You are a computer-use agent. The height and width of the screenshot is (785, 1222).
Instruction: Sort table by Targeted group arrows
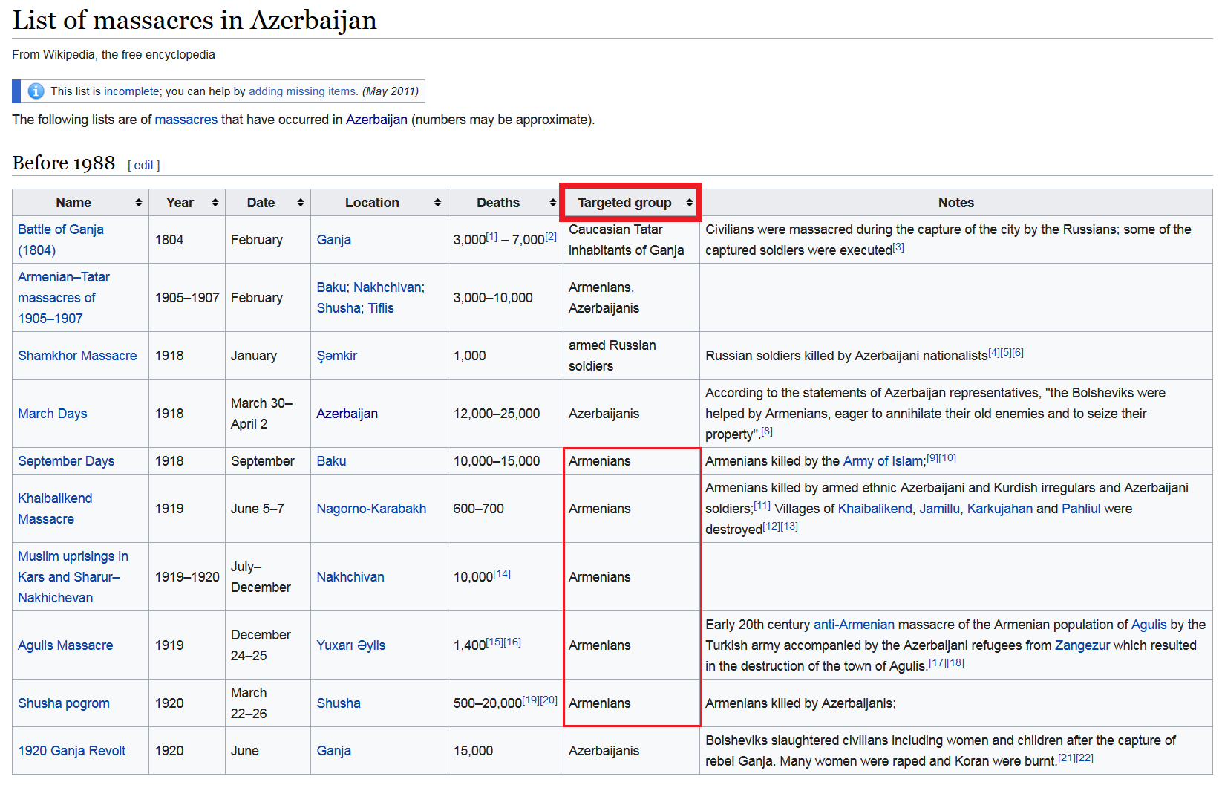click(689, 203)
